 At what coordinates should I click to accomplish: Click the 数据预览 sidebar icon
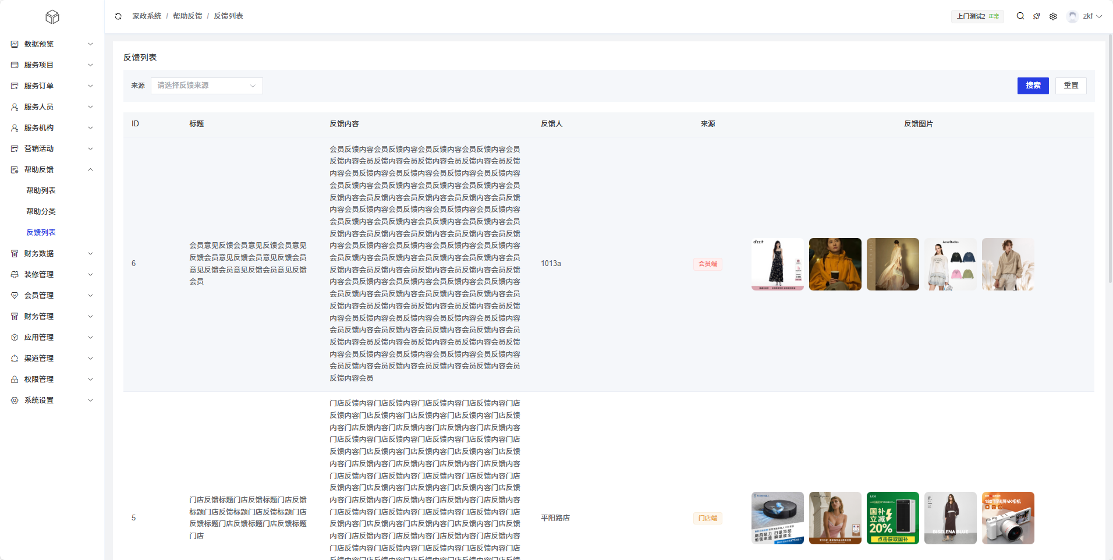[x=15, y=44]
